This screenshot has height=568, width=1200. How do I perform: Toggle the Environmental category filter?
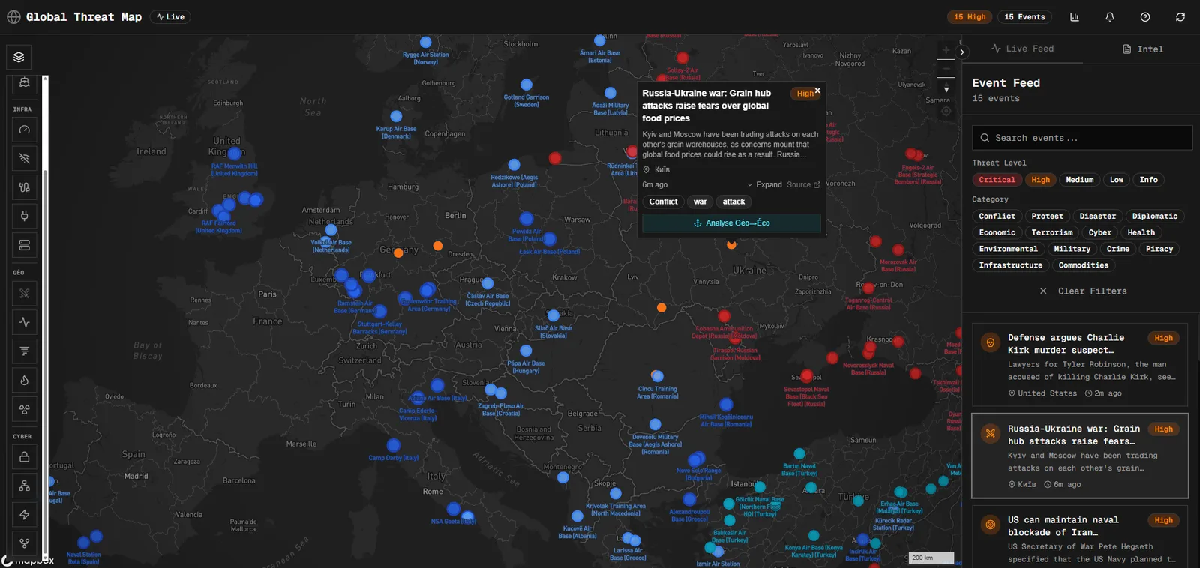(x=1008, y=250)
